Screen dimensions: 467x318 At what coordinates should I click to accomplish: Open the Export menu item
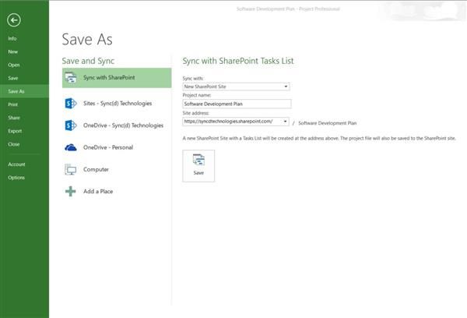pos(15,131)
